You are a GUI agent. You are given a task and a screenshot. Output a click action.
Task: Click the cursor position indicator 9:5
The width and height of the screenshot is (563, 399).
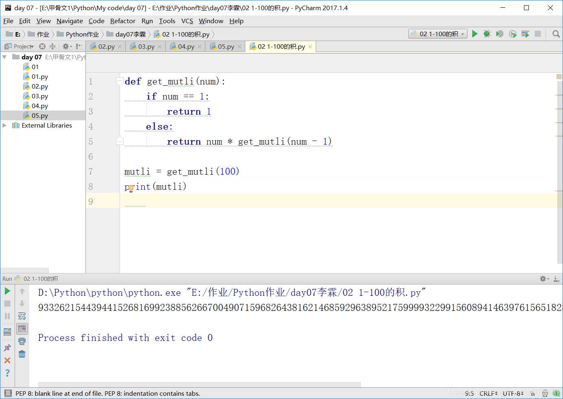(469, 393)
